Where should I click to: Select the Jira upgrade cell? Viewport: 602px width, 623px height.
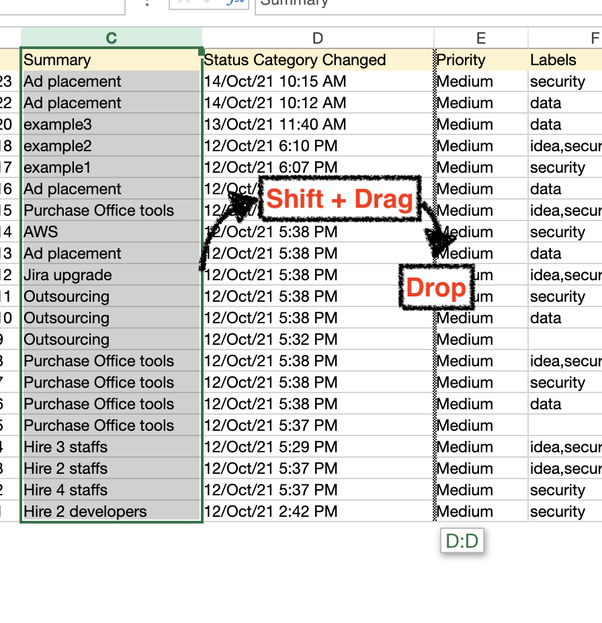pos(112,275)
